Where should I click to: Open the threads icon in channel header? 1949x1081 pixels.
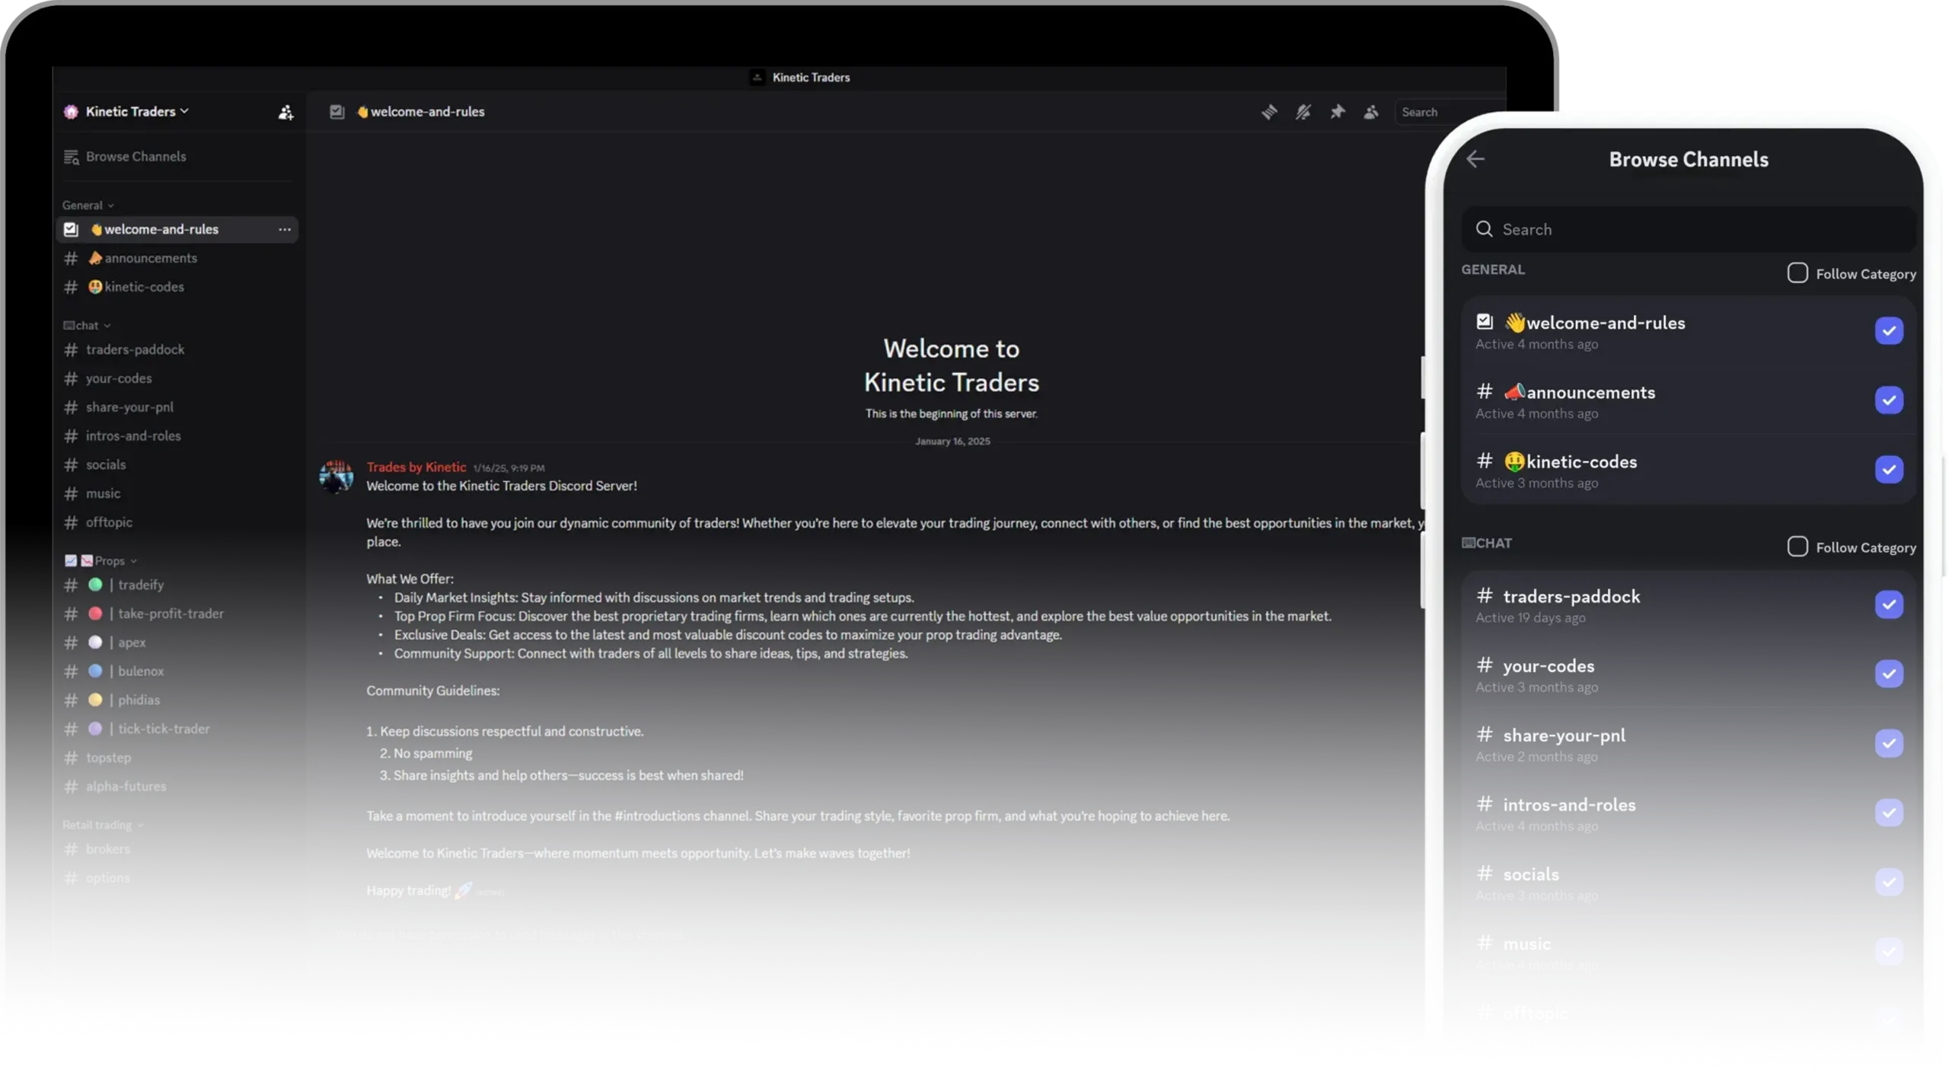(1268, 112)
